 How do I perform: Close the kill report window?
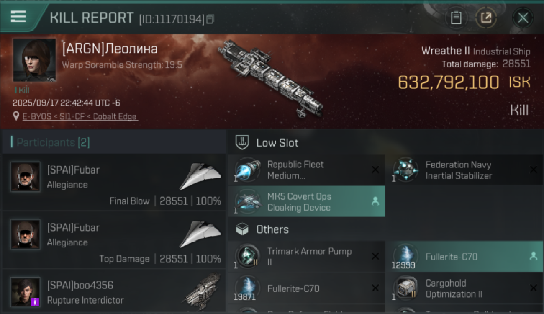[x=522, y=18]
